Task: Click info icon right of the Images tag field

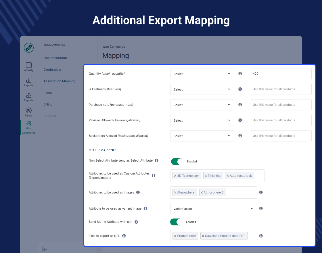Action: pos(261,192)
